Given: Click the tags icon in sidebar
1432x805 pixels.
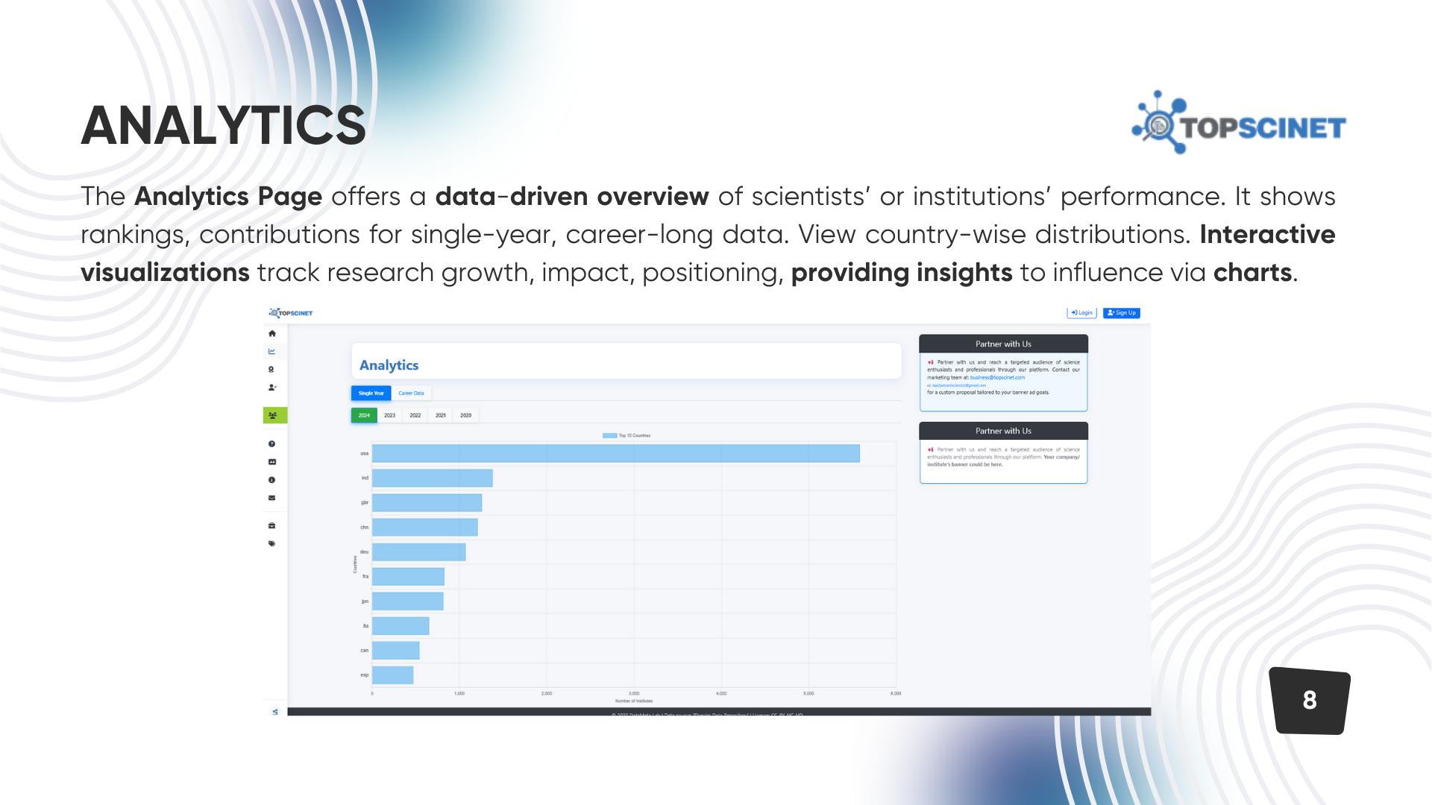Looking at the screenshot, I should pyautogui.click(x=272, y=543).
